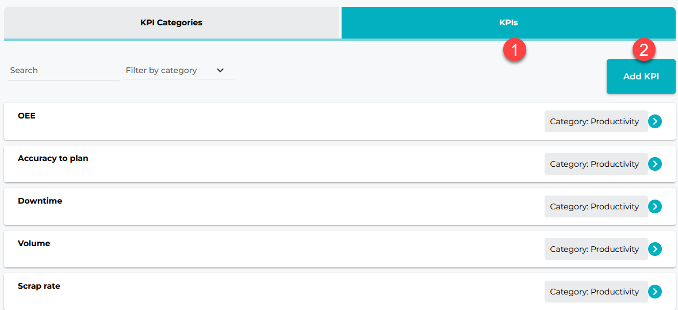
Task: Open the OEE row arrow icon
Action: click(x=655, y=121)
